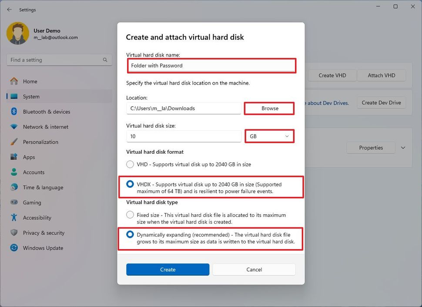Viewport: 422px width, 307px height.
Task: Expand the Properties section chevron
Action: [403, 147]
